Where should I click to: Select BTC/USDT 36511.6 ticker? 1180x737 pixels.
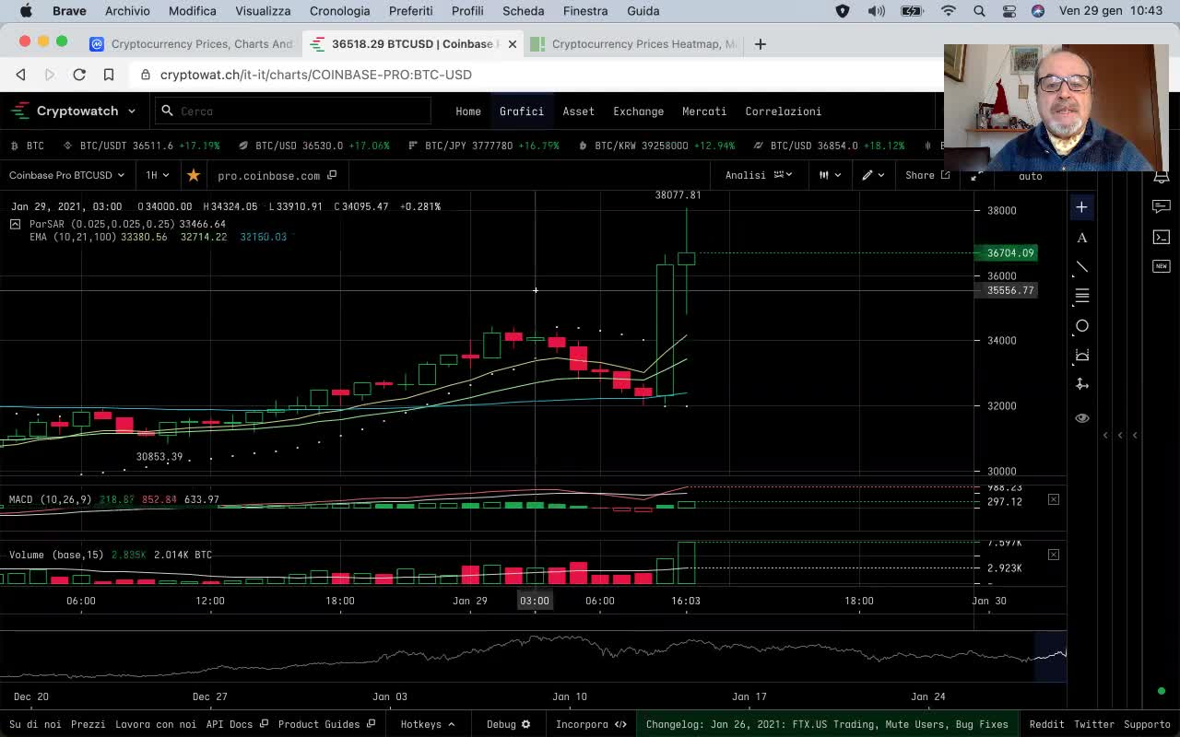pyautogui.click(x=141, y=146)
